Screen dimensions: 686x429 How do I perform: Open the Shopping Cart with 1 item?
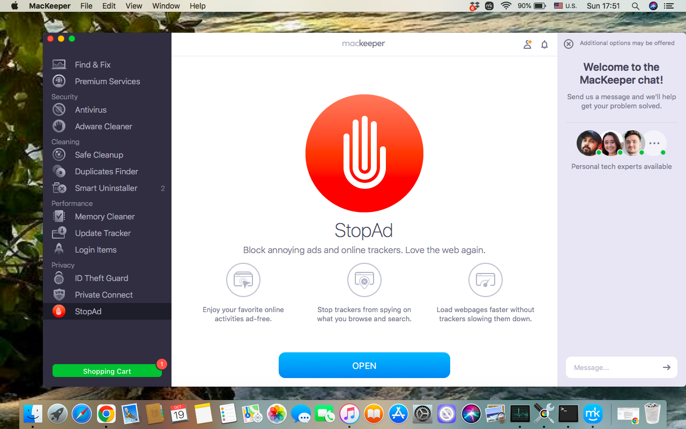tap(107, 371)
